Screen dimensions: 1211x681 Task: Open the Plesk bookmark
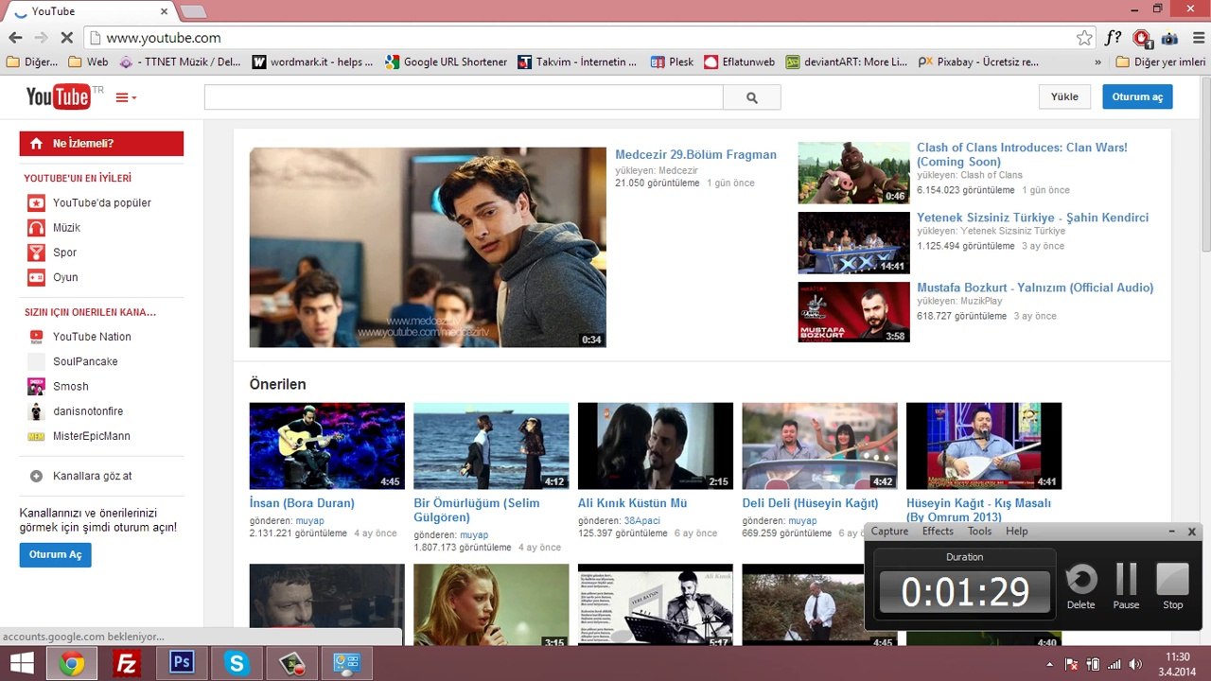tap(672, 62)
